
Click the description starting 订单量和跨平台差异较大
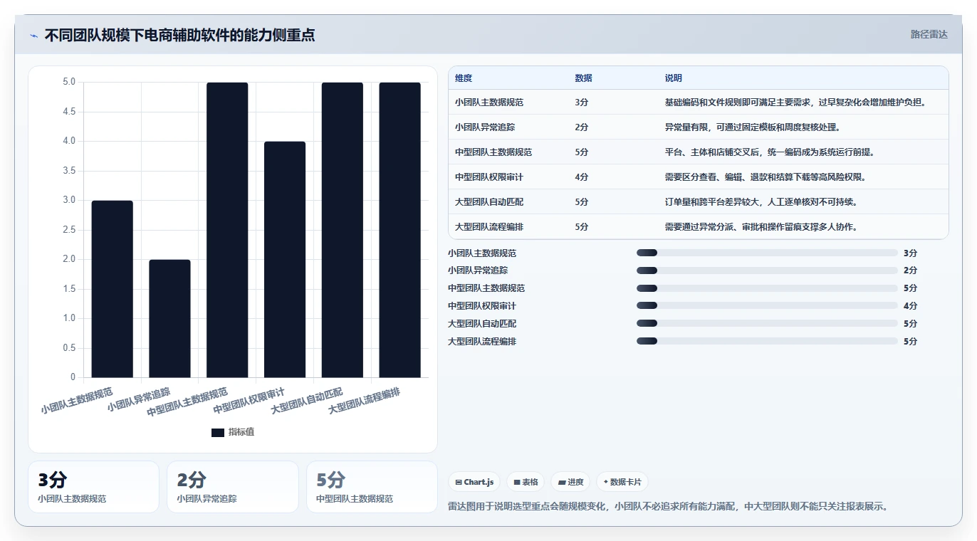tap(761, 202)
